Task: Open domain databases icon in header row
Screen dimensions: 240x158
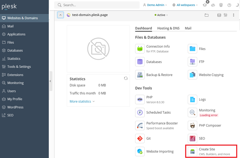Action: click(x=219, y=15)
